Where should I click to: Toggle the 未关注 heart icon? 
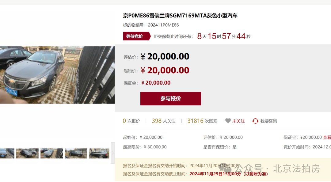[x=228, y=121]
